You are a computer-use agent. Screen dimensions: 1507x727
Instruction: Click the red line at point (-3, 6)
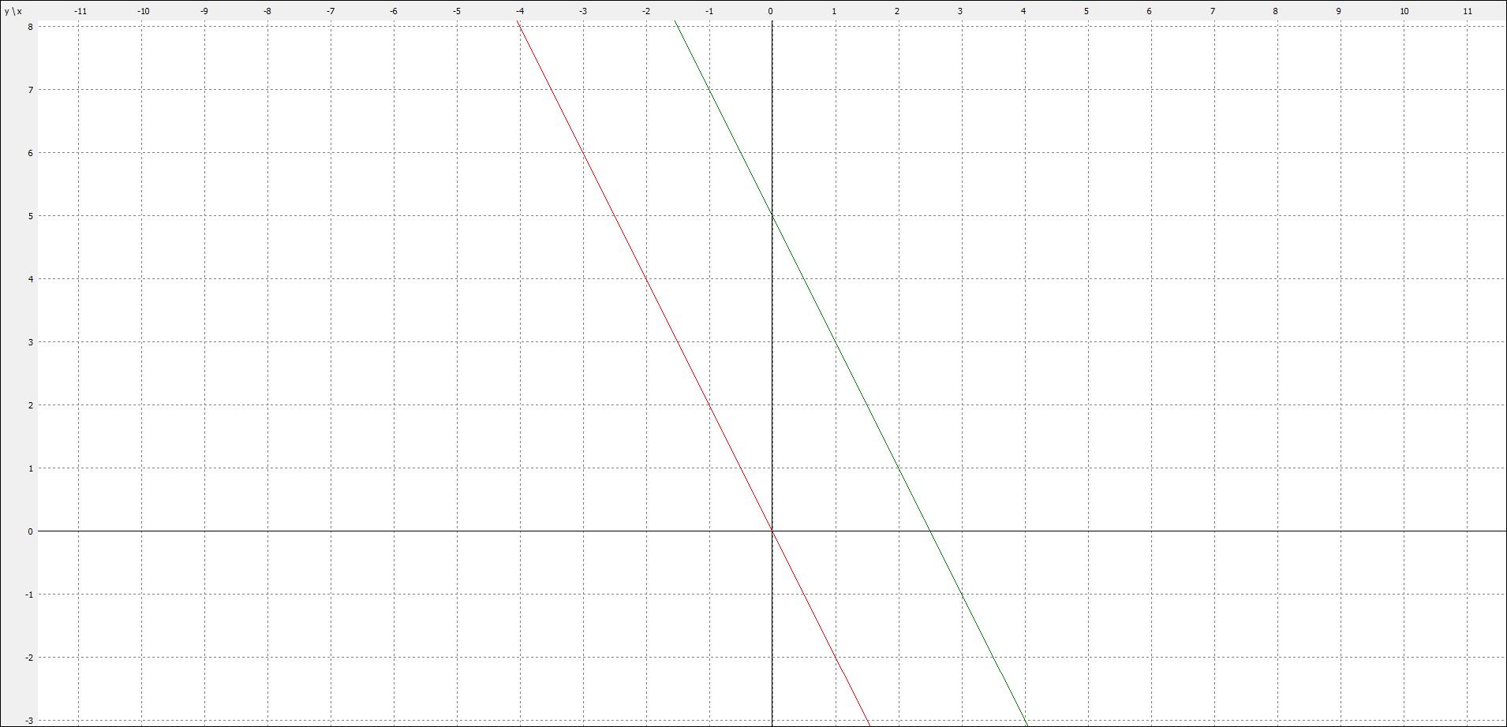583,152
